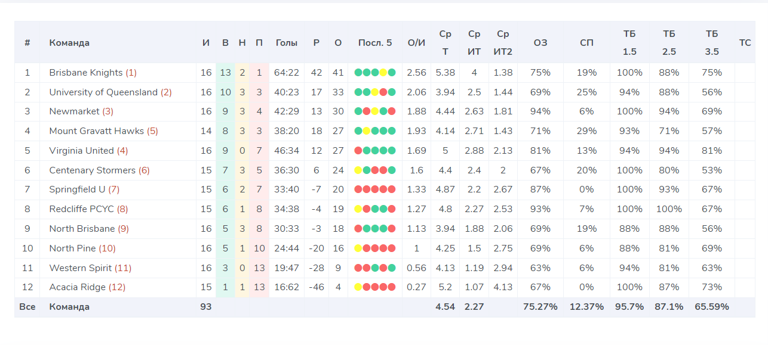768x345 pixels.
Task: Open the Springfield U team page
Action: [77, 189]
